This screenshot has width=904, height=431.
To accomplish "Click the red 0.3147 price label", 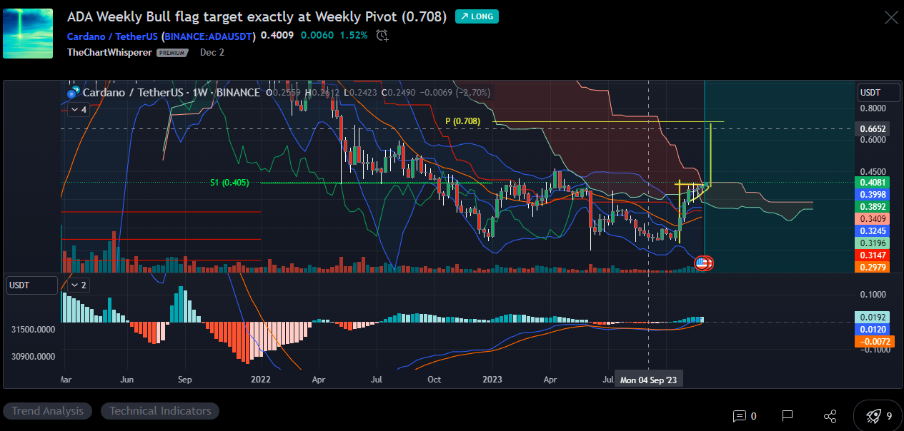I will pos(873,255).
